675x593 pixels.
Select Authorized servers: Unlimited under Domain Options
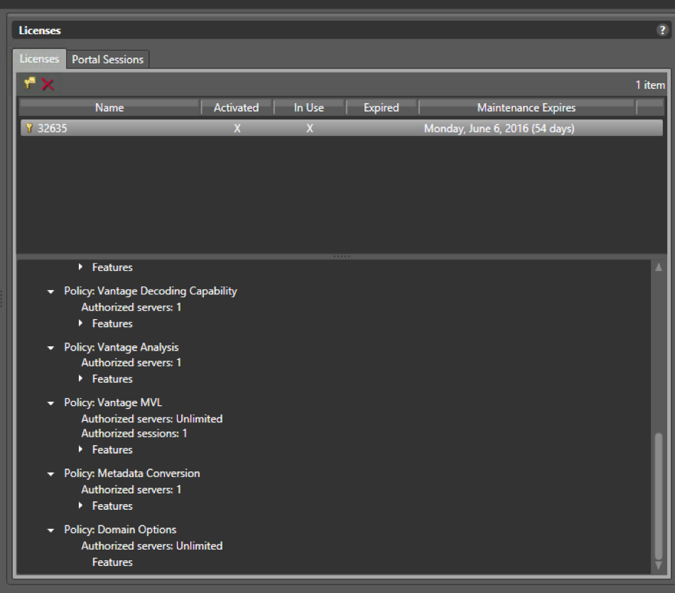(152, 545)
